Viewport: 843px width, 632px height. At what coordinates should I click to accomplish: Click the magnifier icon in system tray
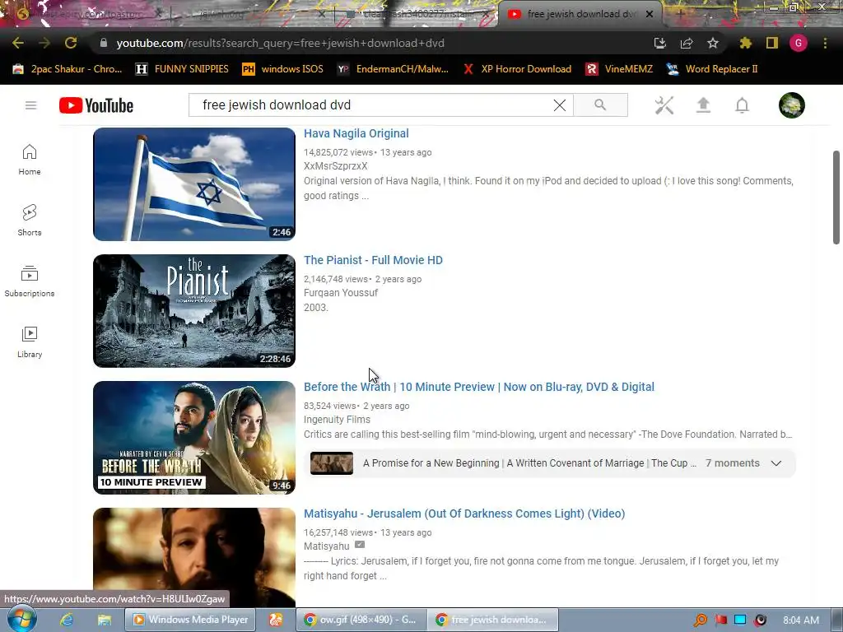click(x=700, y=620)
